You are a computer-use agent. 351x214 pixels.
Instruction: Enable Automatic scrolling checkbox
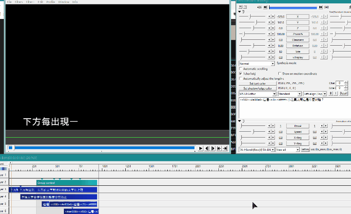coord(241,69)
